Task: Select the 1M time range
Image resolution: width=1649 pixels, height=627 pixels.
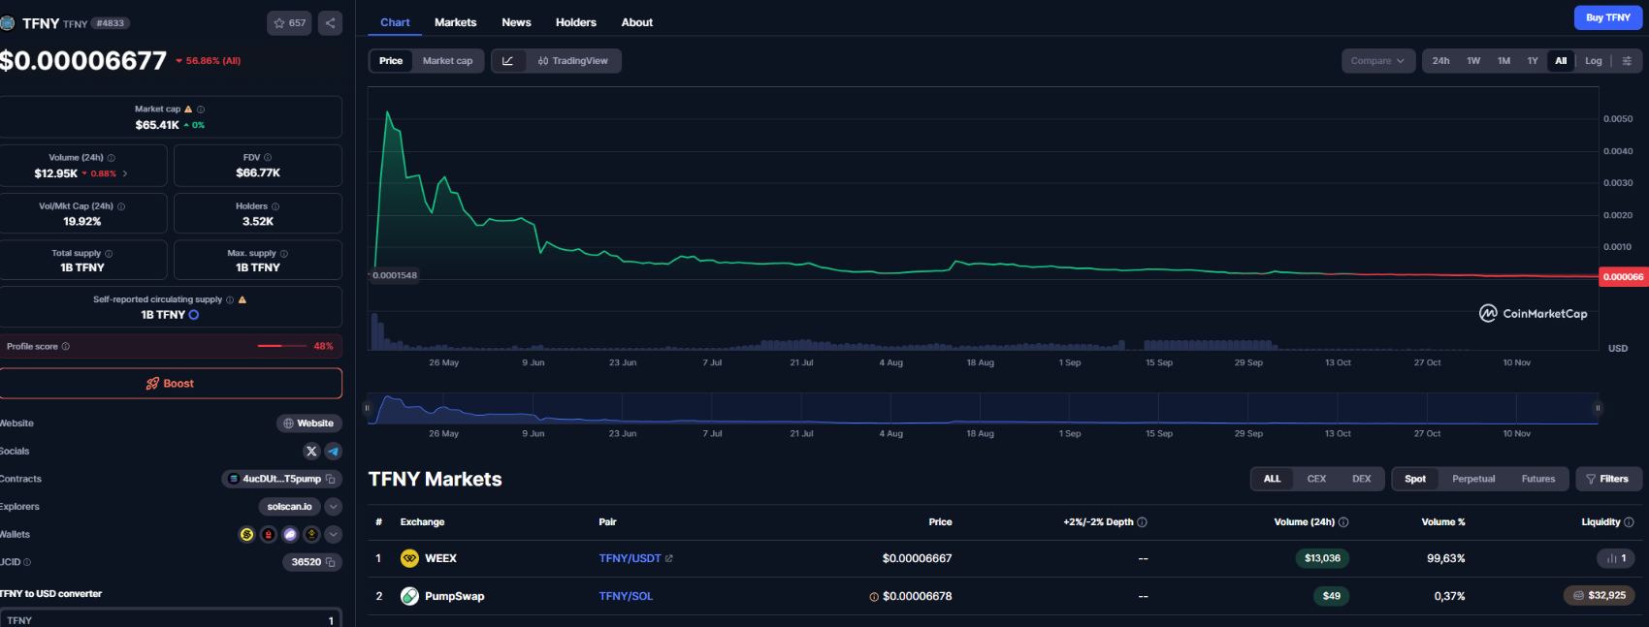Action: 1503,61
